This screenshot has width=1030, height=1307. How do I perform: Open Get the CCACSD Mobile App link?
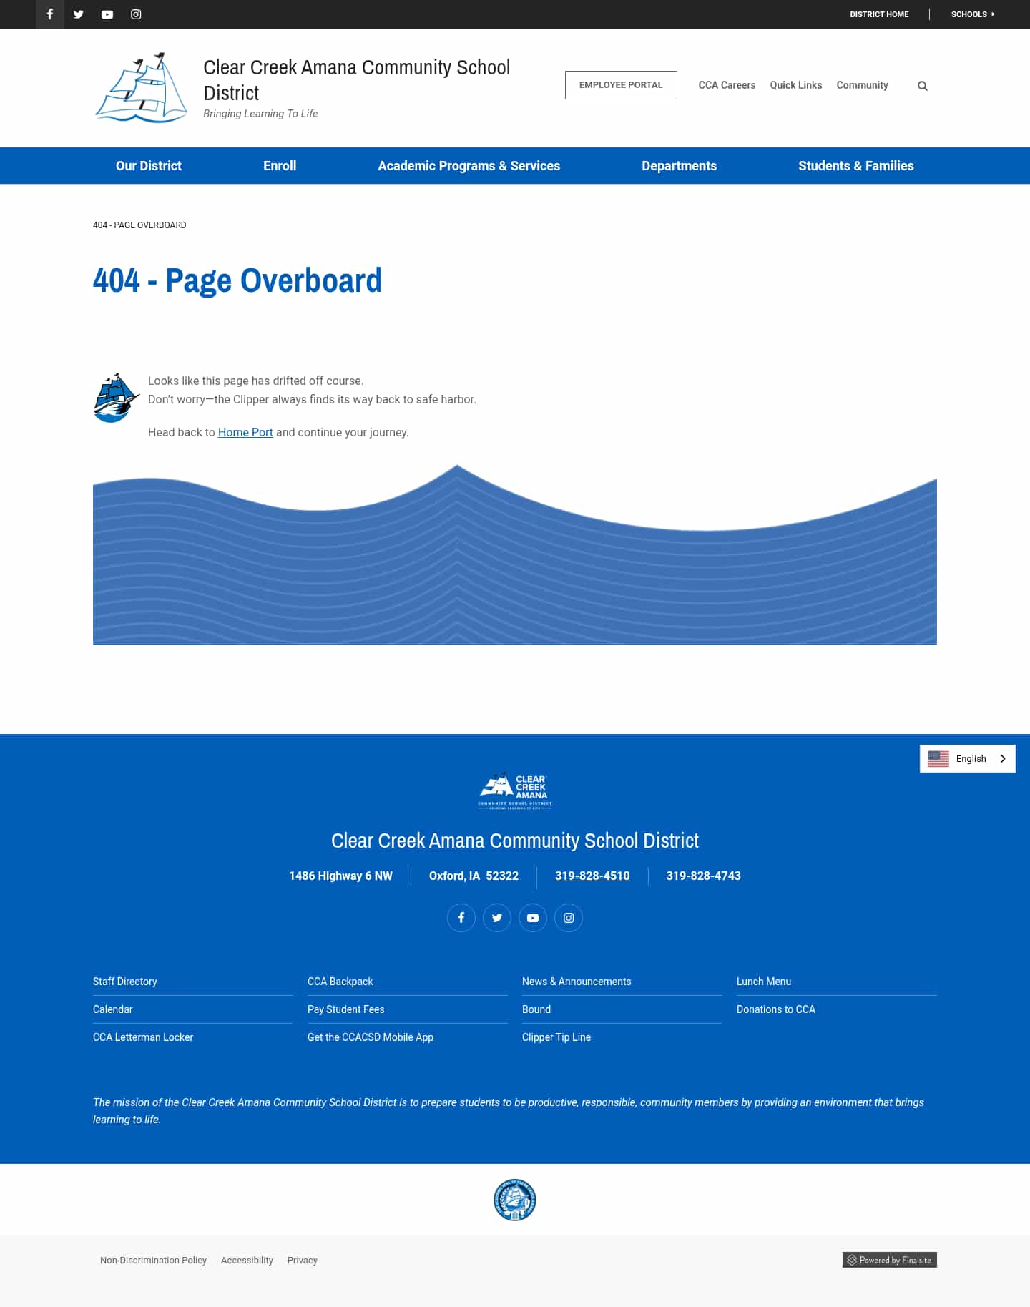coord(371,1037)
